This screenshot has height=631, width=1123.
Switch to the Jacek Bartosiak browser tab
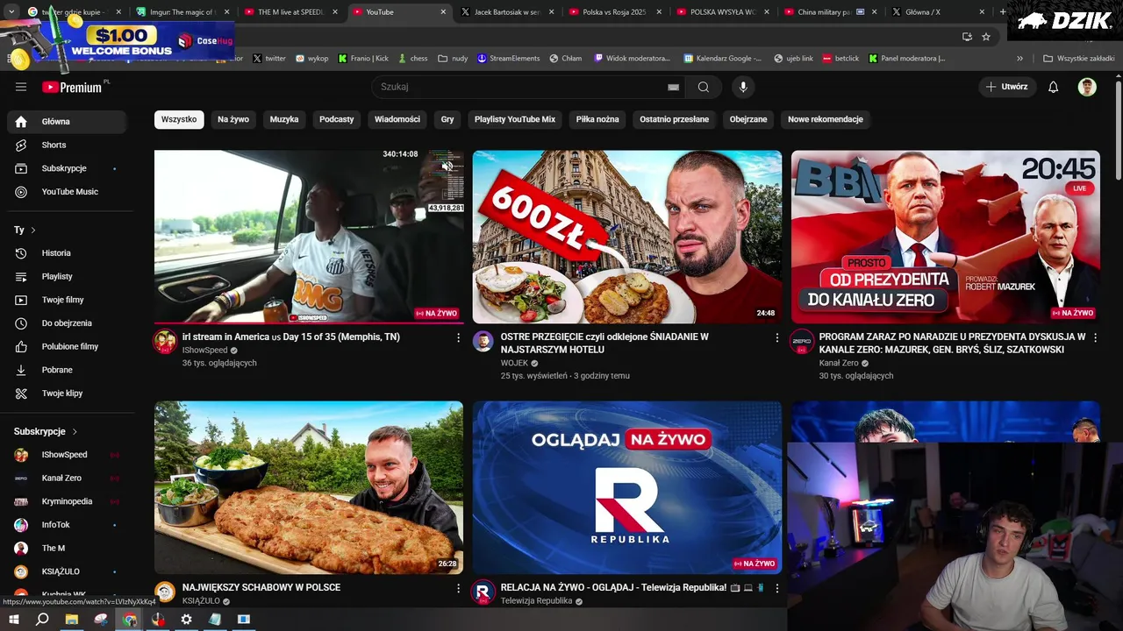click(x=506, y=12)
